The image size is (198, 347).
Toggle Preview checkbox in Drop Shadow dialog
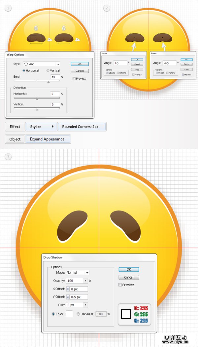[x=120, y=285]
